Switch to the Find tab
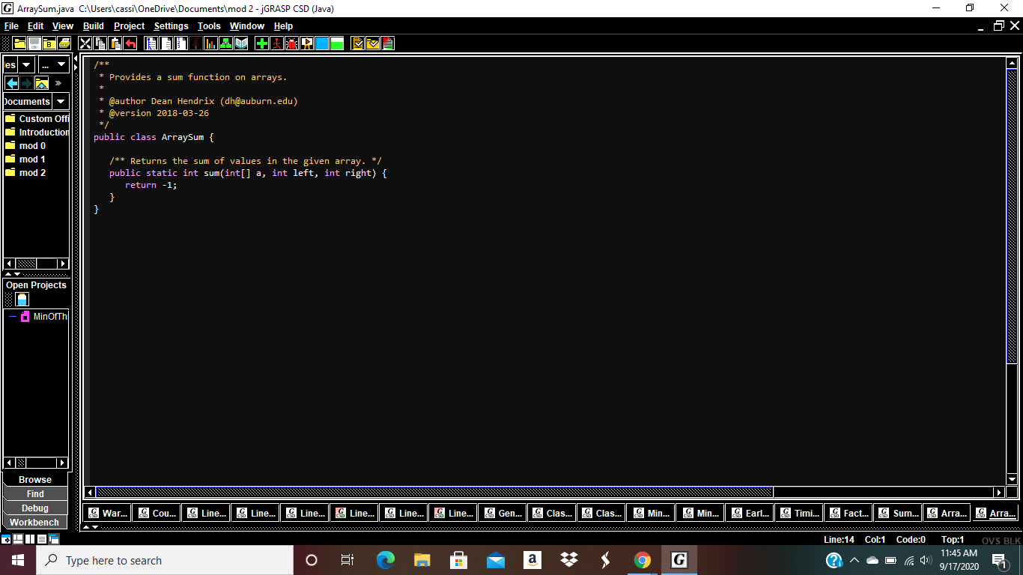The width and height of the screenshot is (1023, 575). 34,493
